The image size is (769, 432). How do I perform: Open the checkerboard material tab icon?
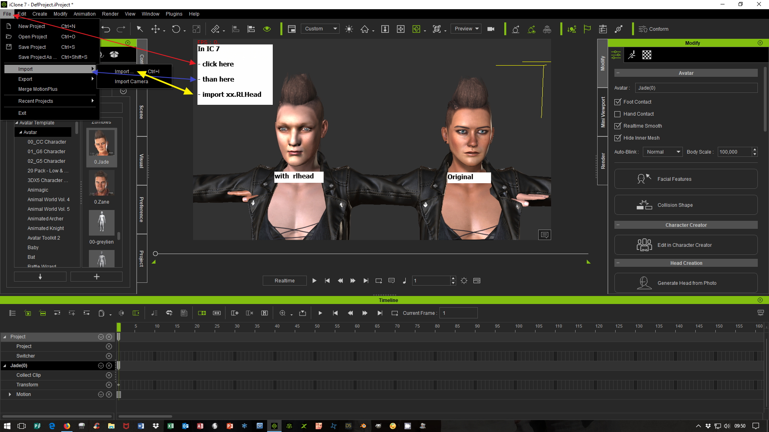tap(647, 55)
